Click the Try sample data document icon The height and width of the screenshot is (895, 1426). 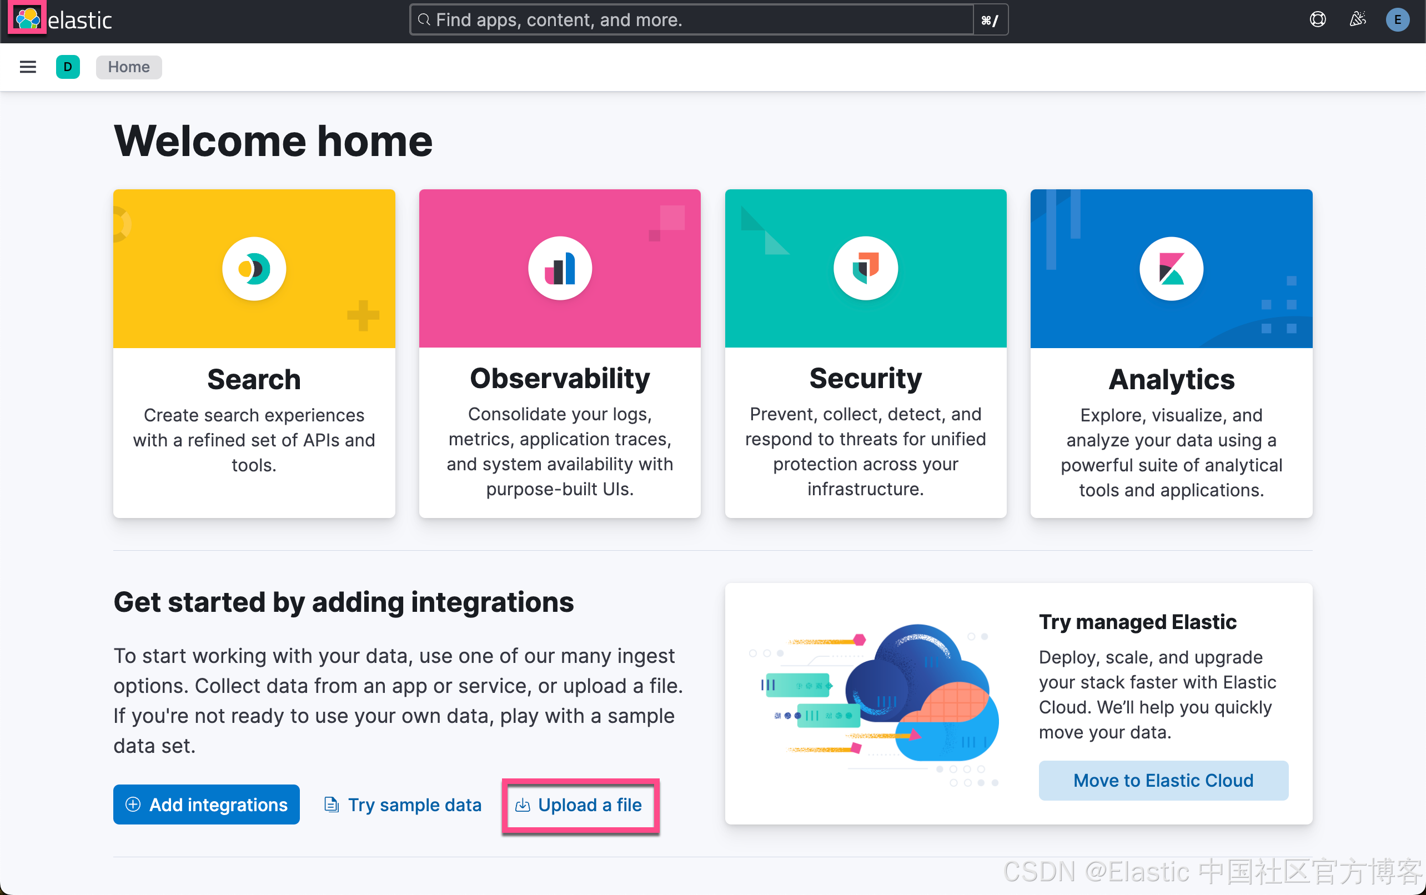tap(331, 805)
